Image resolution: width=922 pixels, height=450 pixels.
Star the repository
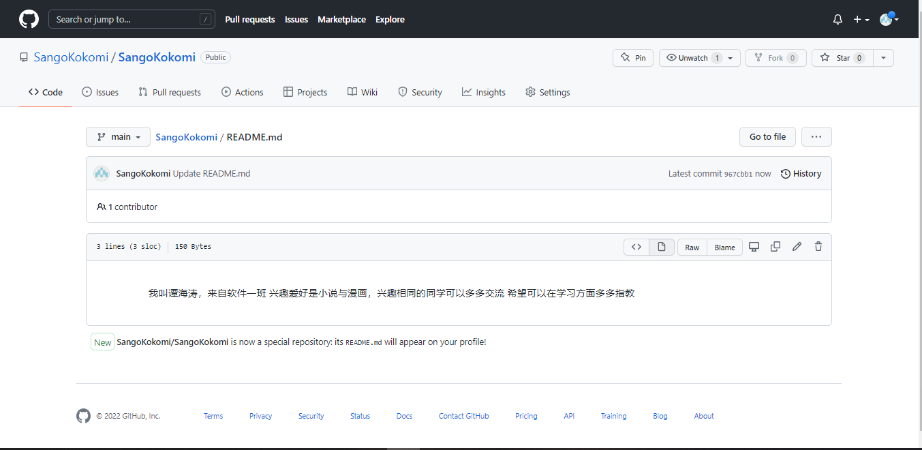point(842,58)
